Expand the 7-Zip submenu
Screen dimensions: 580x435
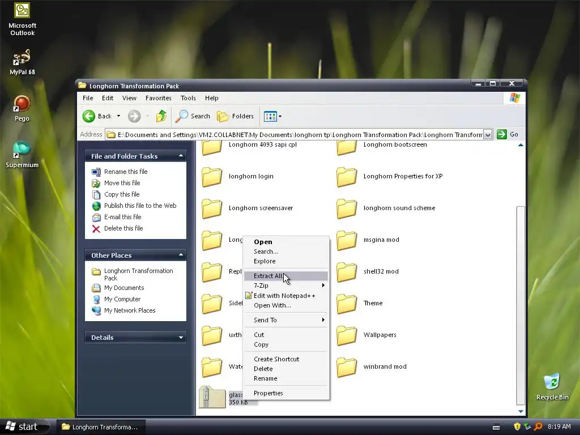click(x=286, y=285)
